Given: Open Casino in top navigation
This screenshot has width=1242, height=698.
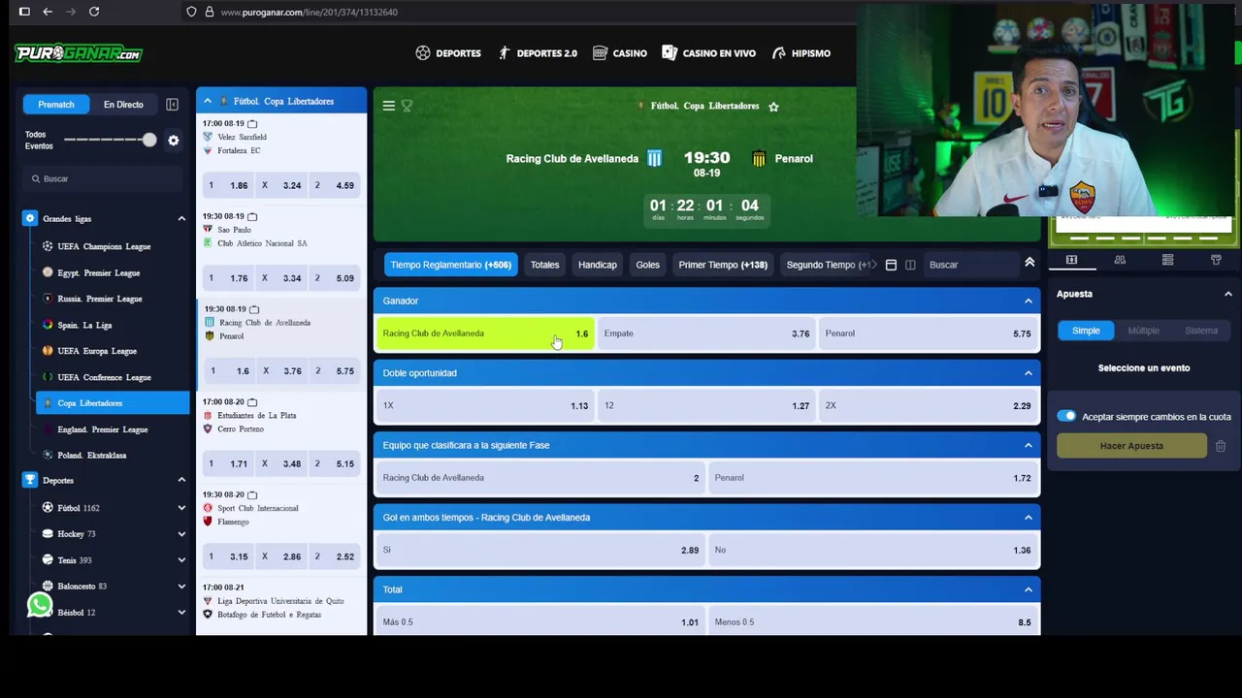Looking at the screenshot, I should (619, 53).
